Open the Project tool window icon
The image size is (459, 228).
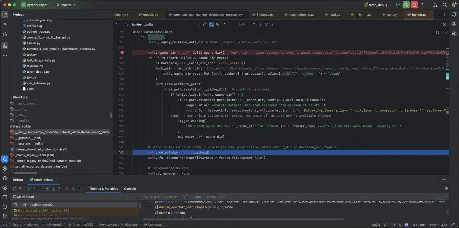coord(5,15)
